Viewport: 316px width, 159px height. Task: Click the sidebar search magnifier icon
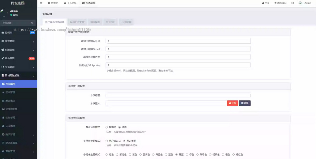coord(32,23)
